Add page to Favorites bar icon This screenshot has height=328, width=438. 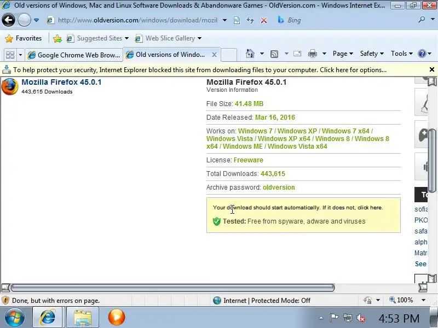[x=57, y=38]
